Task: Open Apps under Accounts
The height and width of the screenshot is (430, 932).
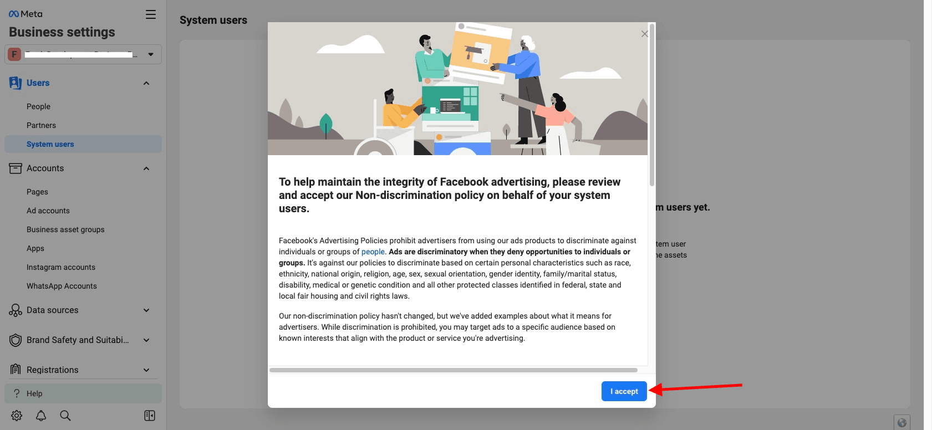Action: [x=35, y=248]
